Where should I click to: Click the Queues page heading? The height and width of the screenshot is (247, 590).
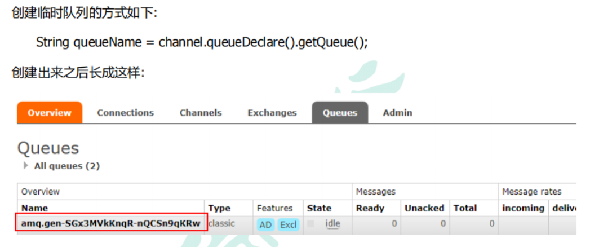pos(48,148)
